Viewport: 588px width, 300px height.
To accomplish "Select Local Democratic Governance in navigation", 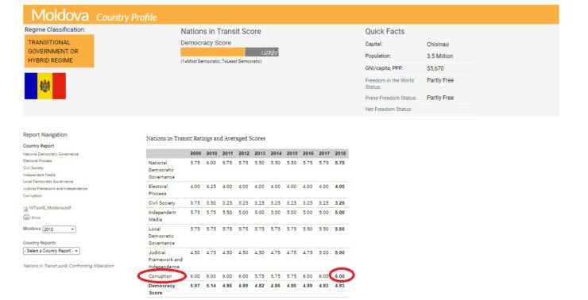I will coord(48,182).
